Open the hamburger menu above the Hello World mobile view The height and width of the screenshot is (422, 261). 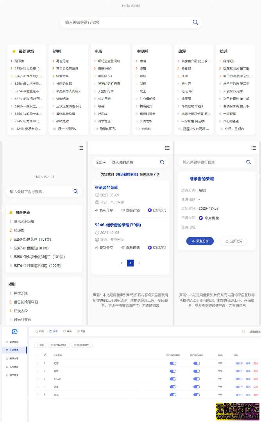click(x=81, y=148)
